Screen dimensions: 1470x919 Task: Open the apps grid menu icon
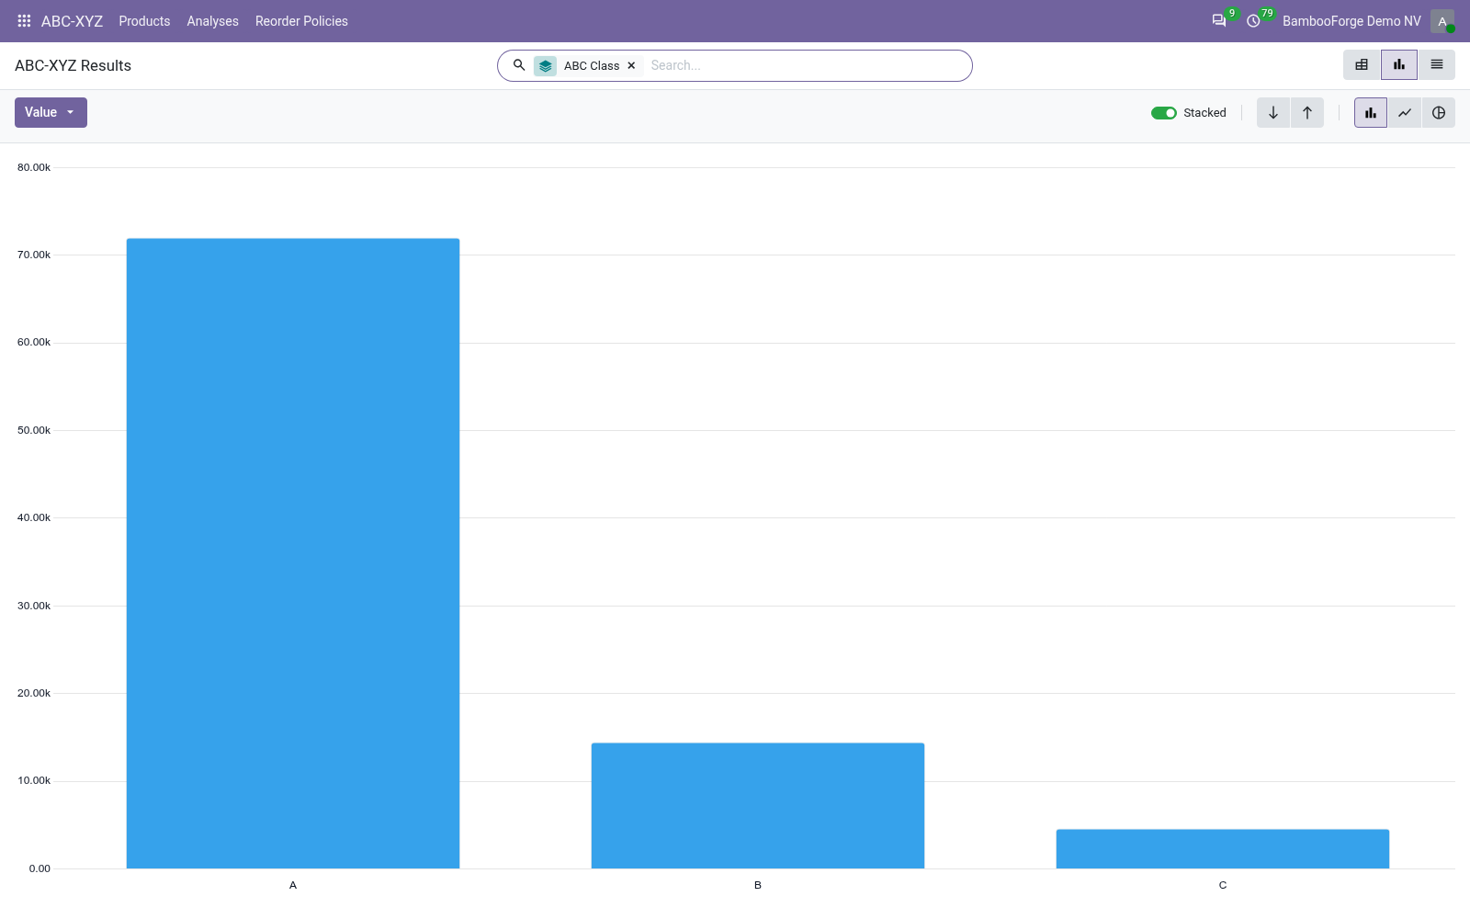(x=24, y=20)
